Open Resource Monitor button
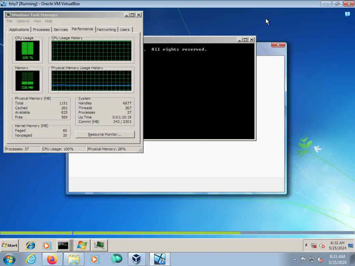Viewport: 355px width, 266px height. click(105, 134)
